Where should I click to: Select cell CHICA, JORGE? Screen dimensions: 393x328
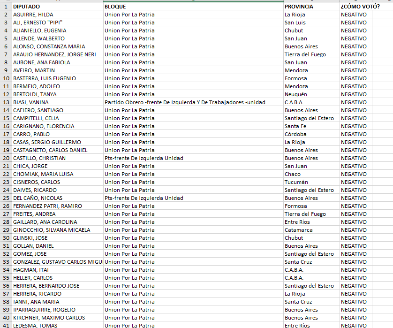(x=58, y=166)
